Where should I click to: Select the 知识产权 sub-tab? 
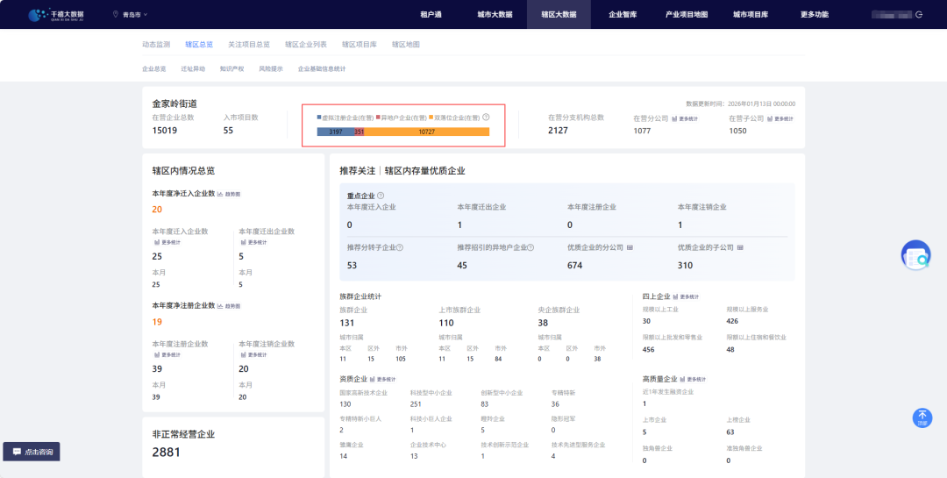pyautogui.click(x=231, y=69)
